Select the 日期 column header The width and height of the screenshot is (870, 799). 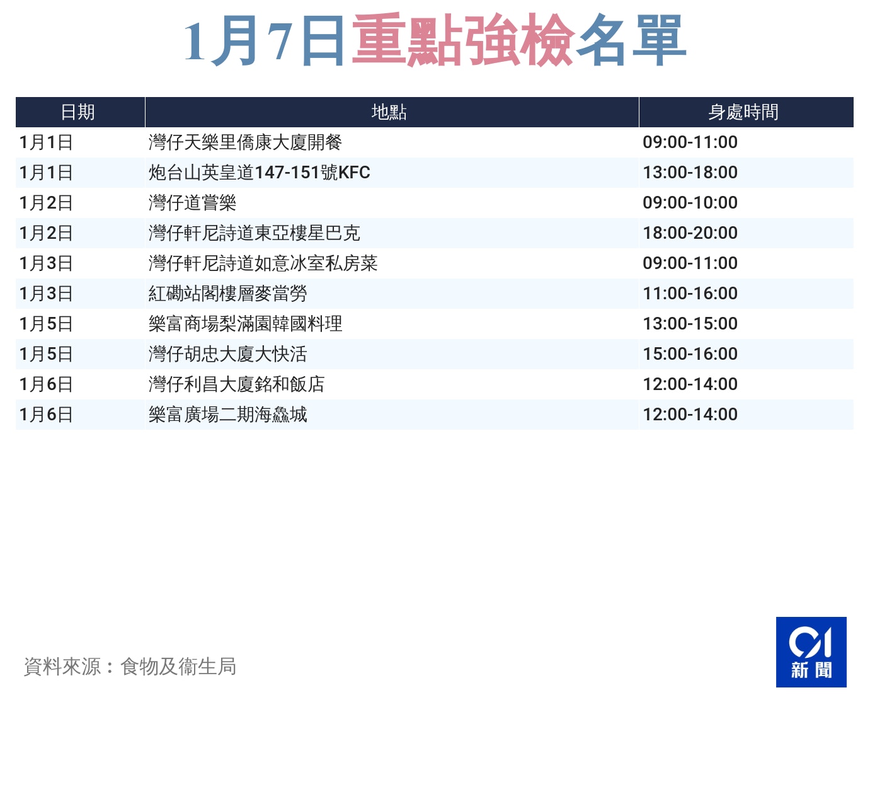click(x=79, y=112)
